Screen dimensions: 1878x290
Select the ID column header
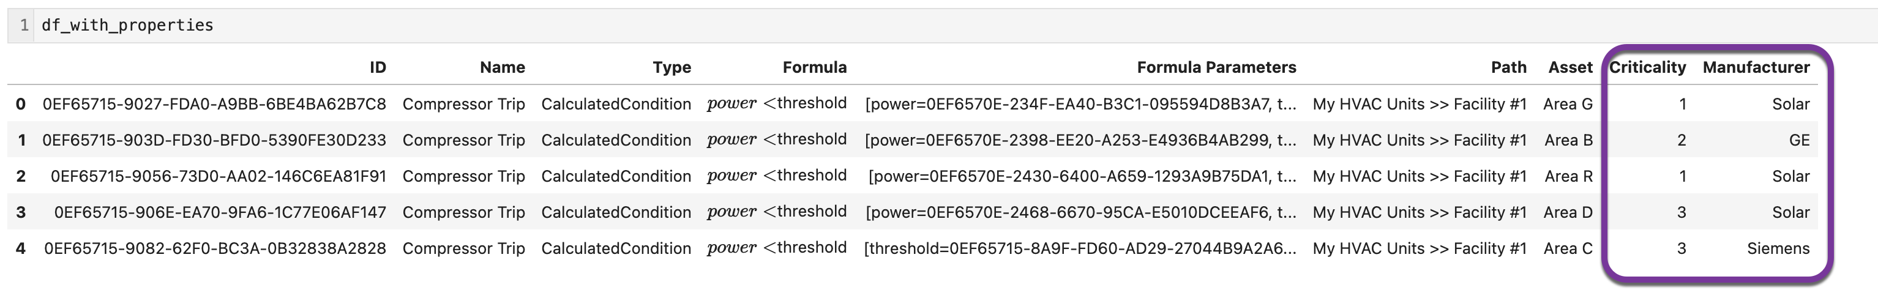(x=378, y=68)
